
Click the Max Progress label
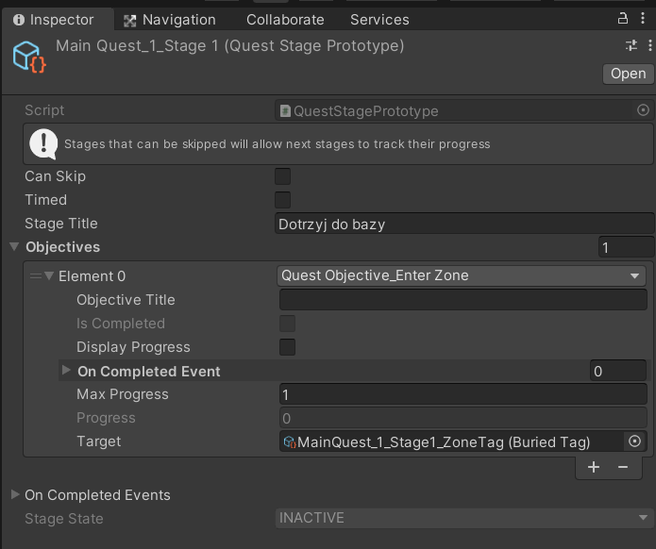pyautogui.click(x=123, y=394)
